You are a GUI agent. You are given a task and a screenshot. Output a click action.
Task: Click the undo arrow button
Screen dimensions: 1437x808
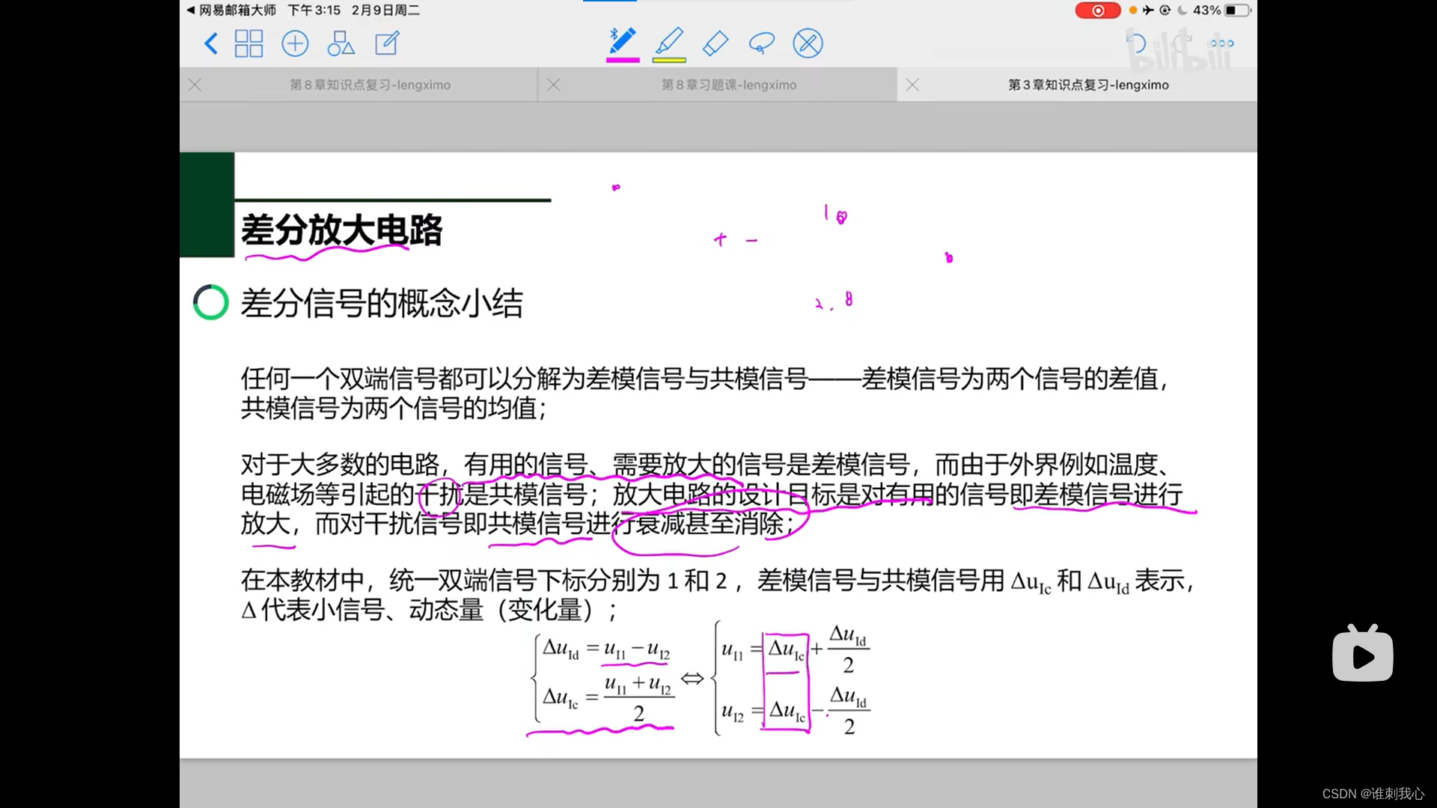click(x=1136, y=43)
